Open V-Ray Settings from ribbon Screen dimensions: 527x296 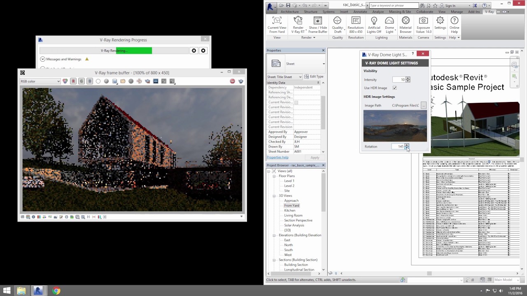[440, 23]
